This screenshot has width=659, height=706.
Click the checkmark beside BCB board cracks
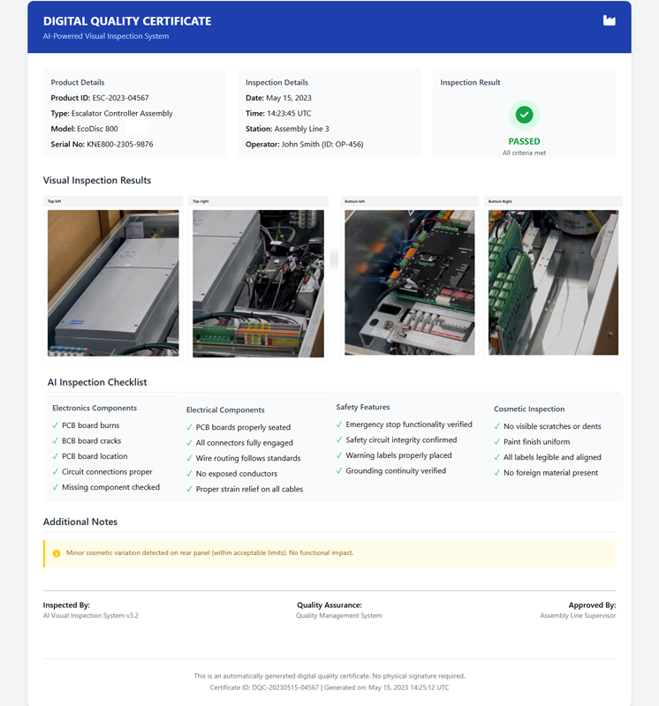[x=56, y=440]
